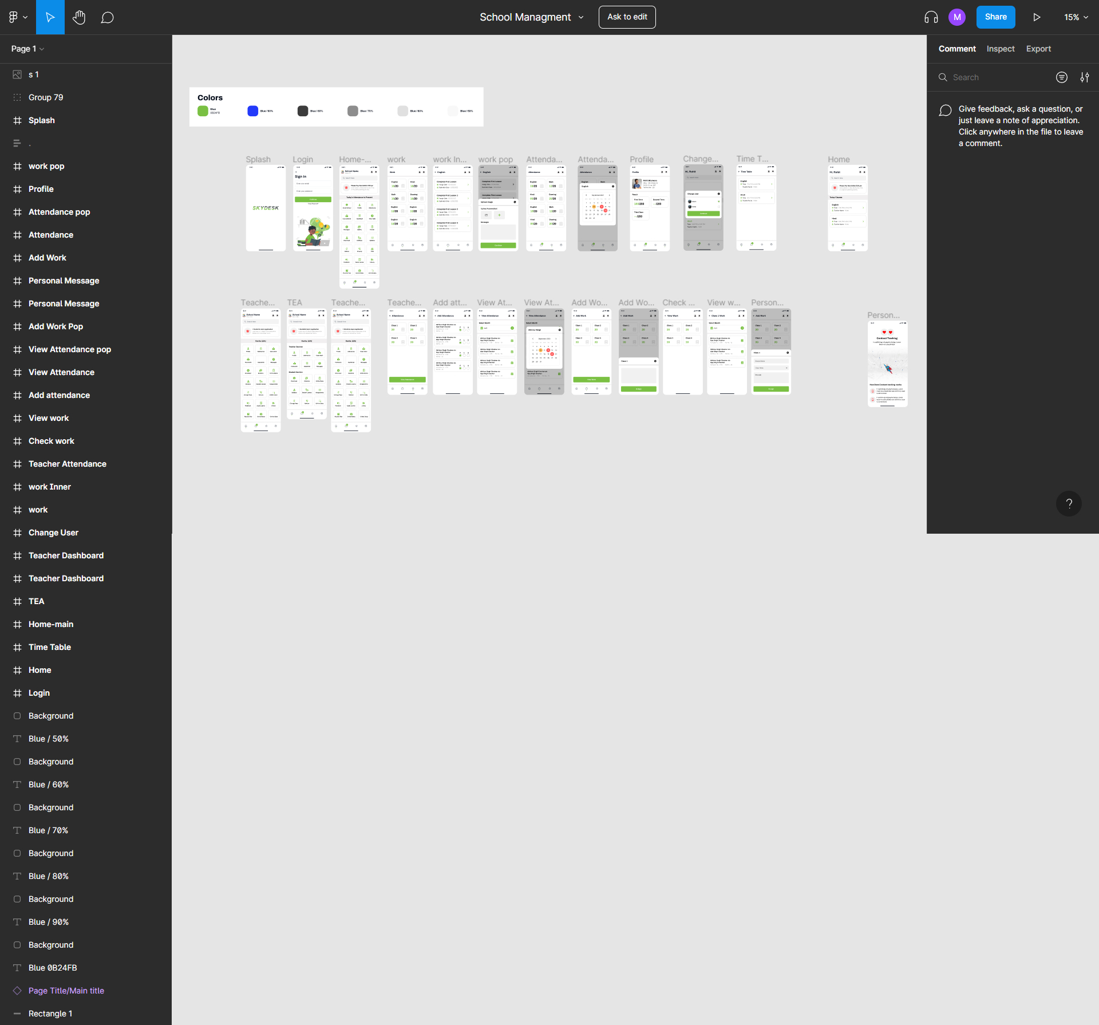The width and height of the screenshot is (1099, 1025).
Task: Select the Move tool arrow
Action: coord(50,17)
